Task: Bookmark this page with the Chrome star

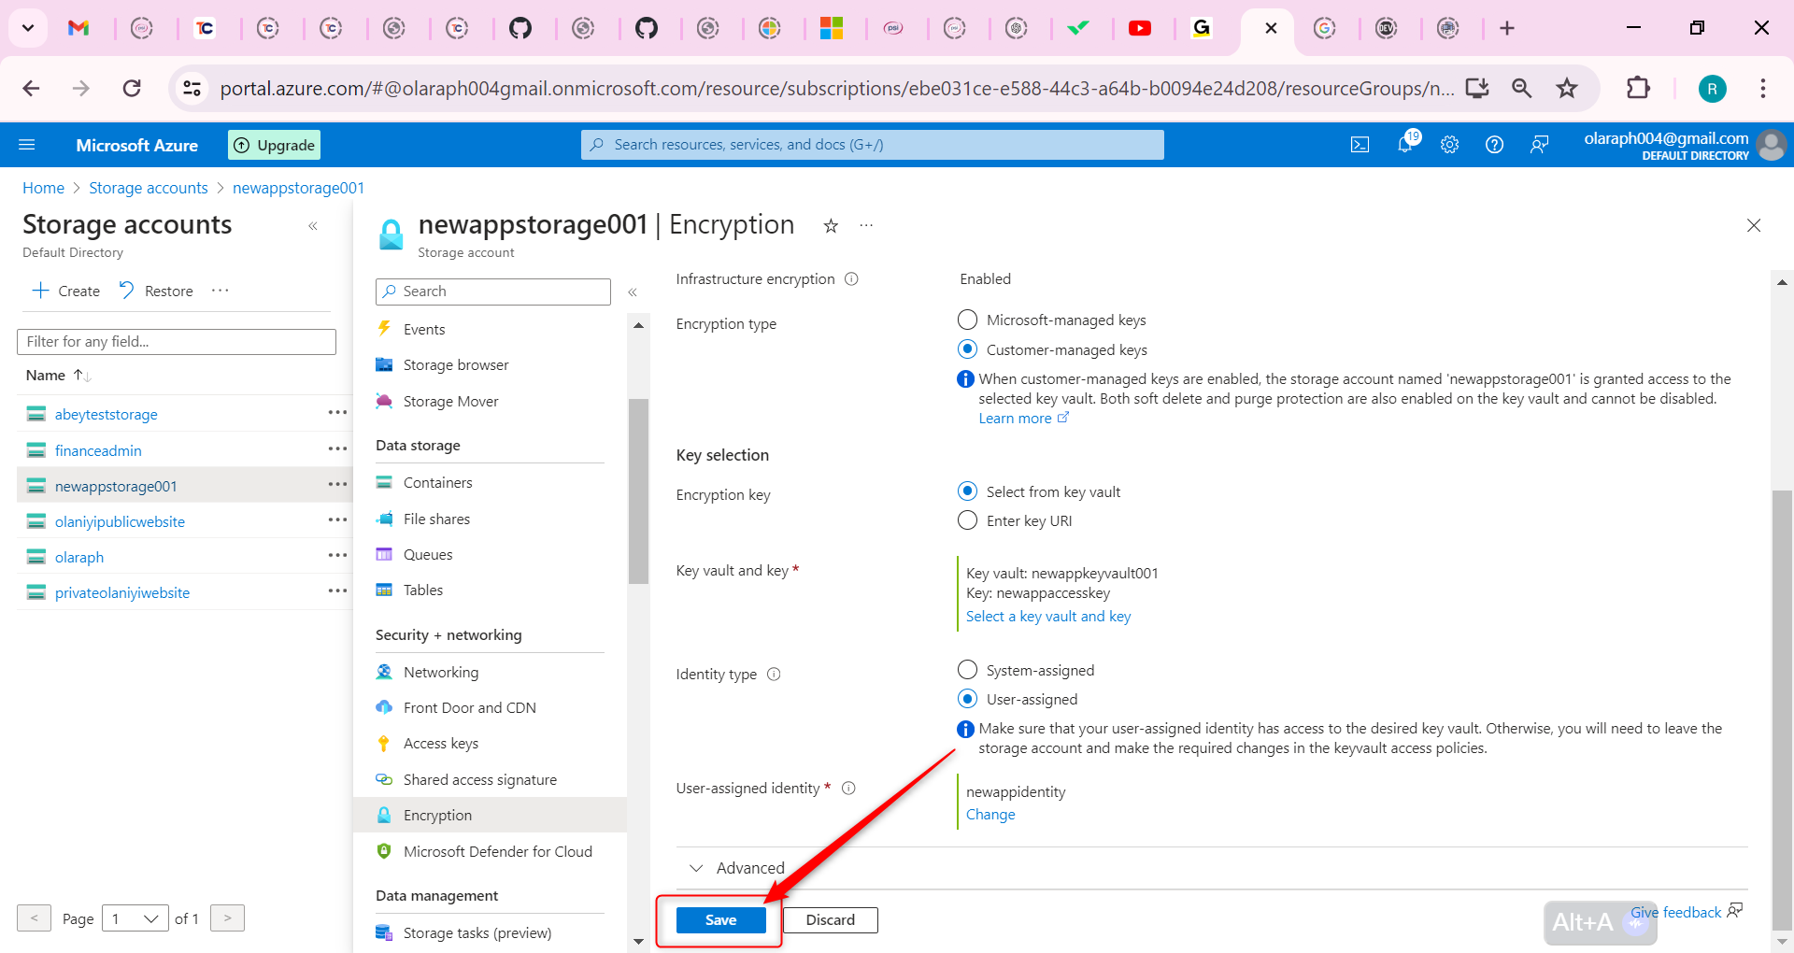Action: click(x=1567, y=88)
